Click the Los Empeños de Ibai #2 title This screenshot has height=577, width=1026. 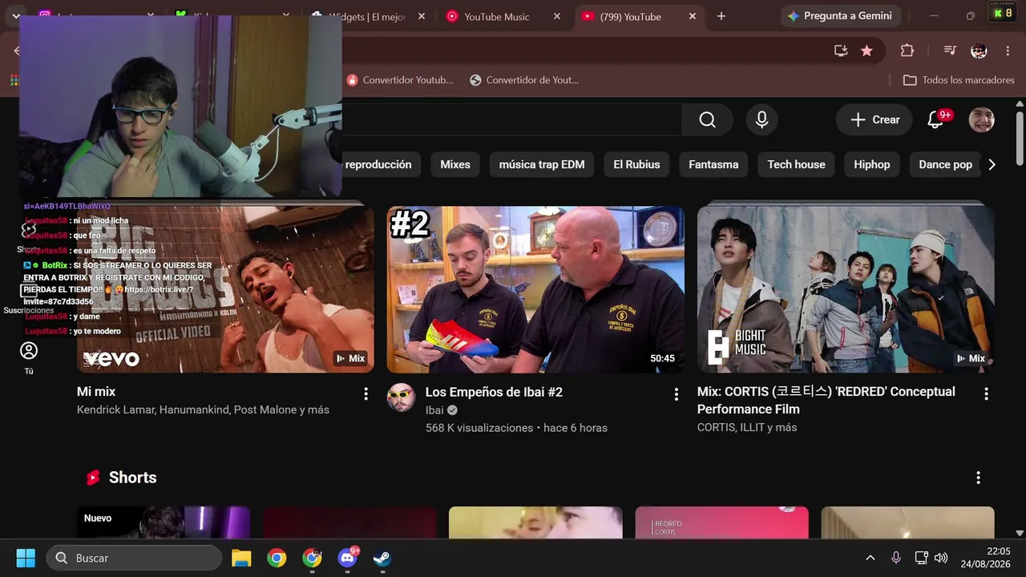494,392
